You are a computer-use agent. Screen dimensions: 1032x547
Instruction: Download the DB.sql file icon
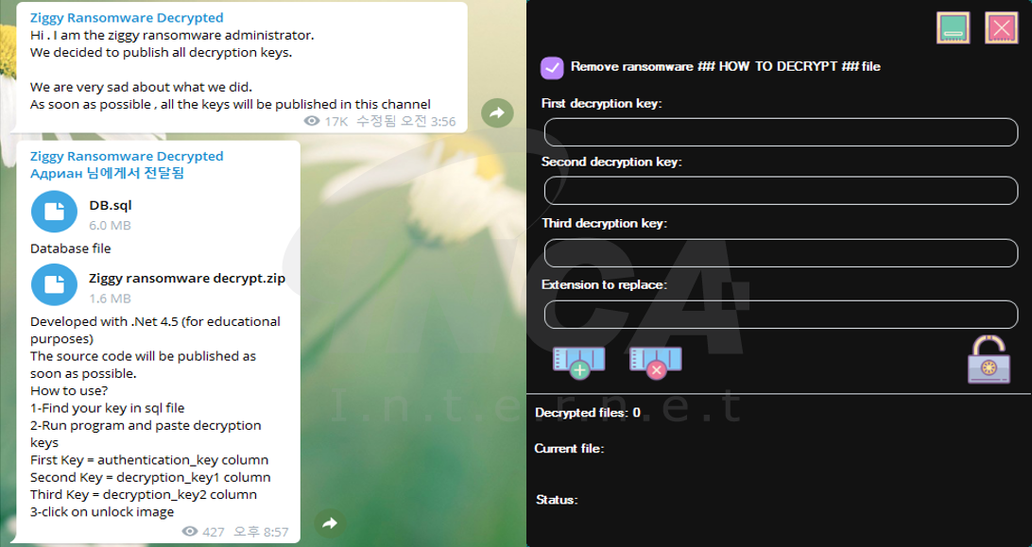click(54, 212)
